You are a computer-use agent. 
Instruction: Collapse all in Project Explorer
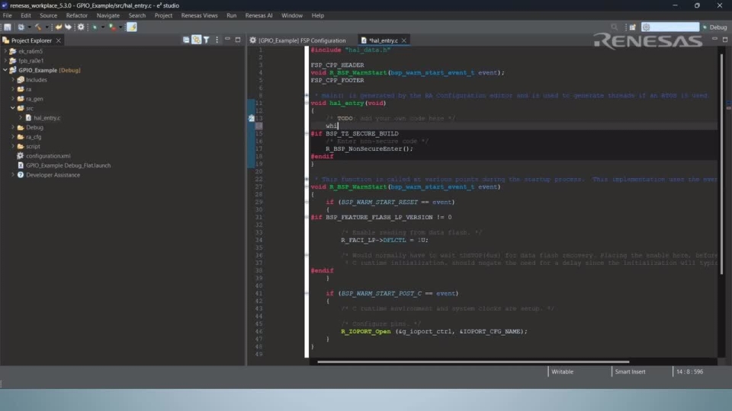pyautogui.click(x=186, y=40)
